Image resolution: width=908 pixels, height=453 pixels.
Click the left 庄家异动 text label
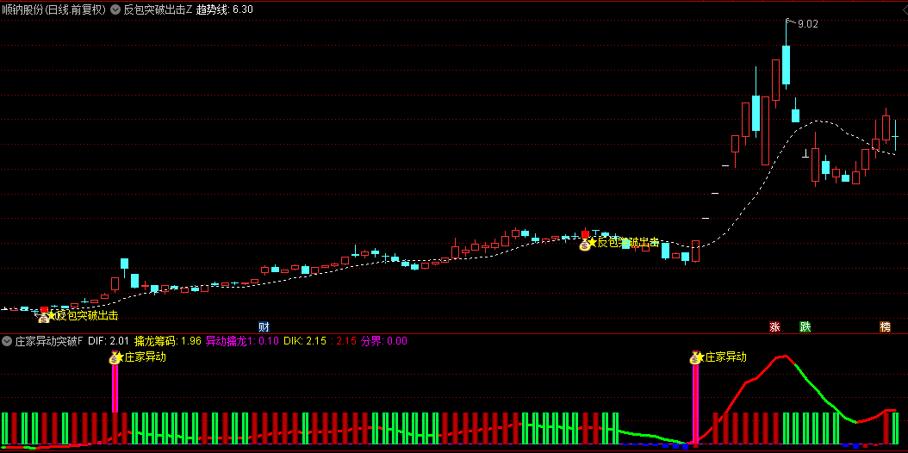click(146, 357)
